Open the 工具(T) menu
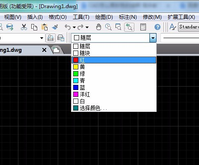 click(81, 17)
